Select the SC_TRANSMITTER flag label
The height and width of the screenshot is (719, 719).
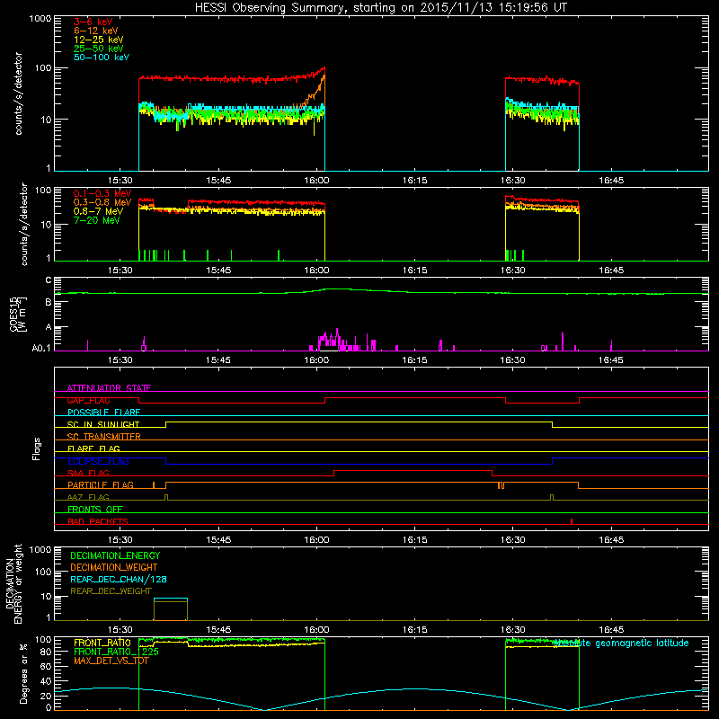click(104, 437)
